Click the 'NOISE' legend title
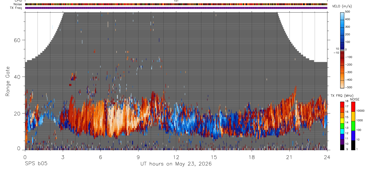368x170 pixels. pos(355,99)
